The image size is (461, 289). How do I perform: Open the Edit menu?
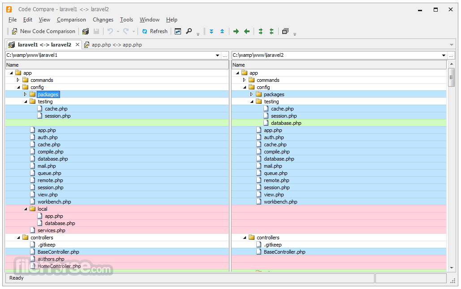28,20
